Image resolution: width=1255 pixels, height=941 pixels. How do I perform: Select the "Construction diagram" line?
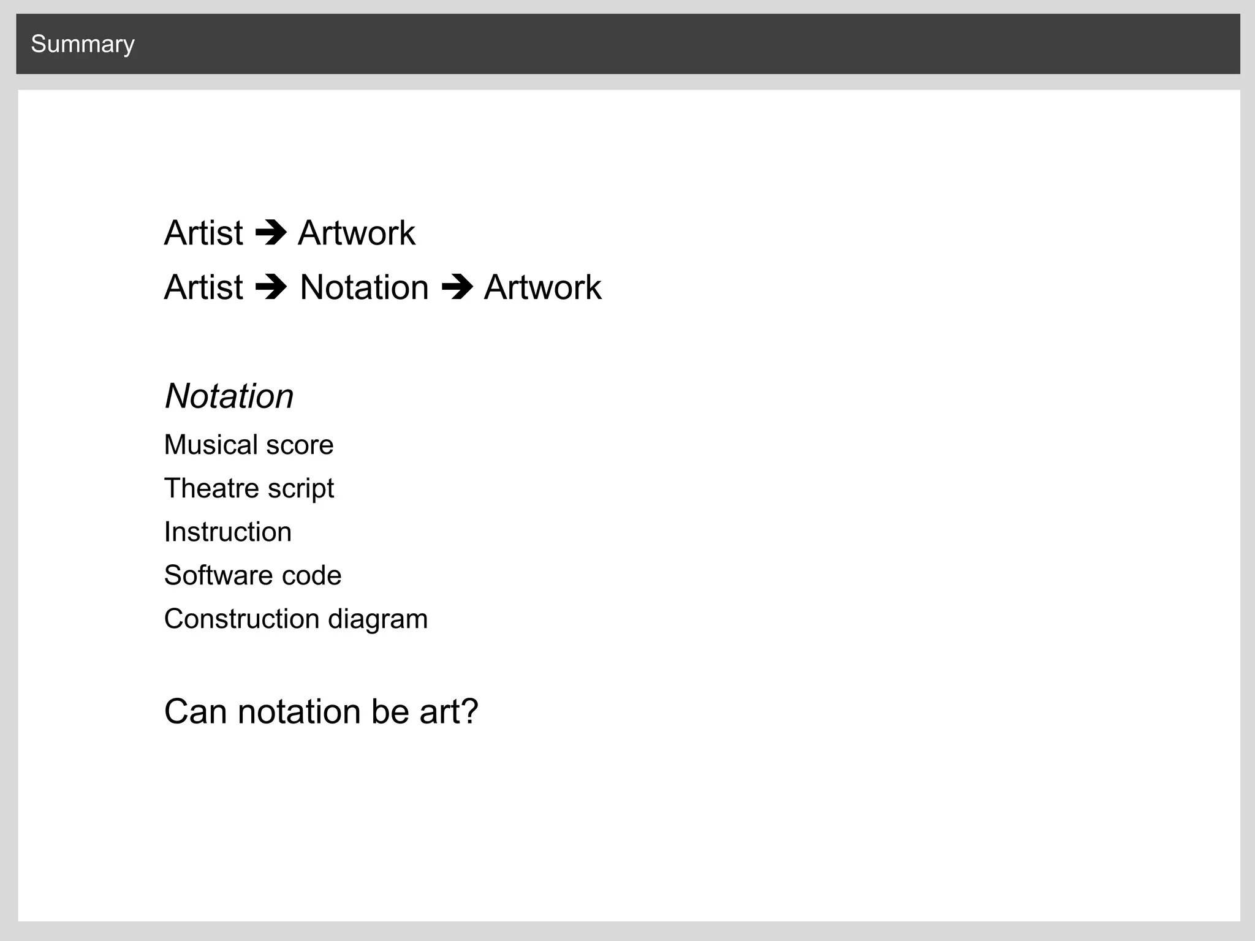[296, 619]
